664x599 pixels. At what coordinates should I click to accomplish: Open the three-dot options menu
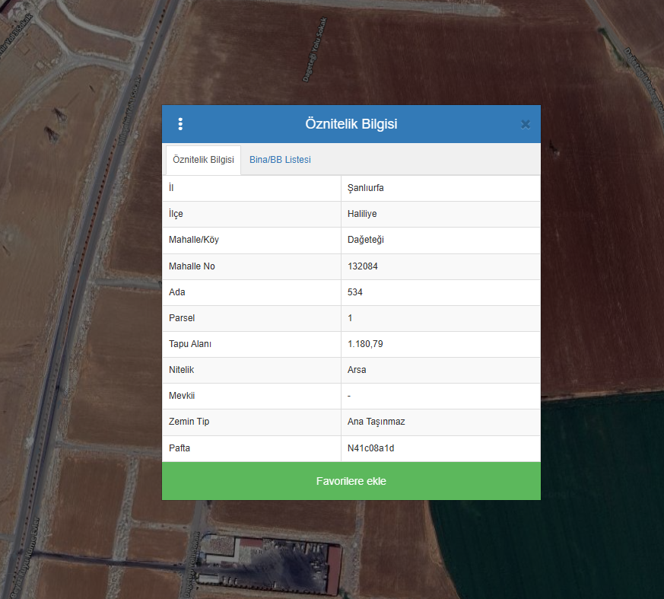tap(180, 124)
